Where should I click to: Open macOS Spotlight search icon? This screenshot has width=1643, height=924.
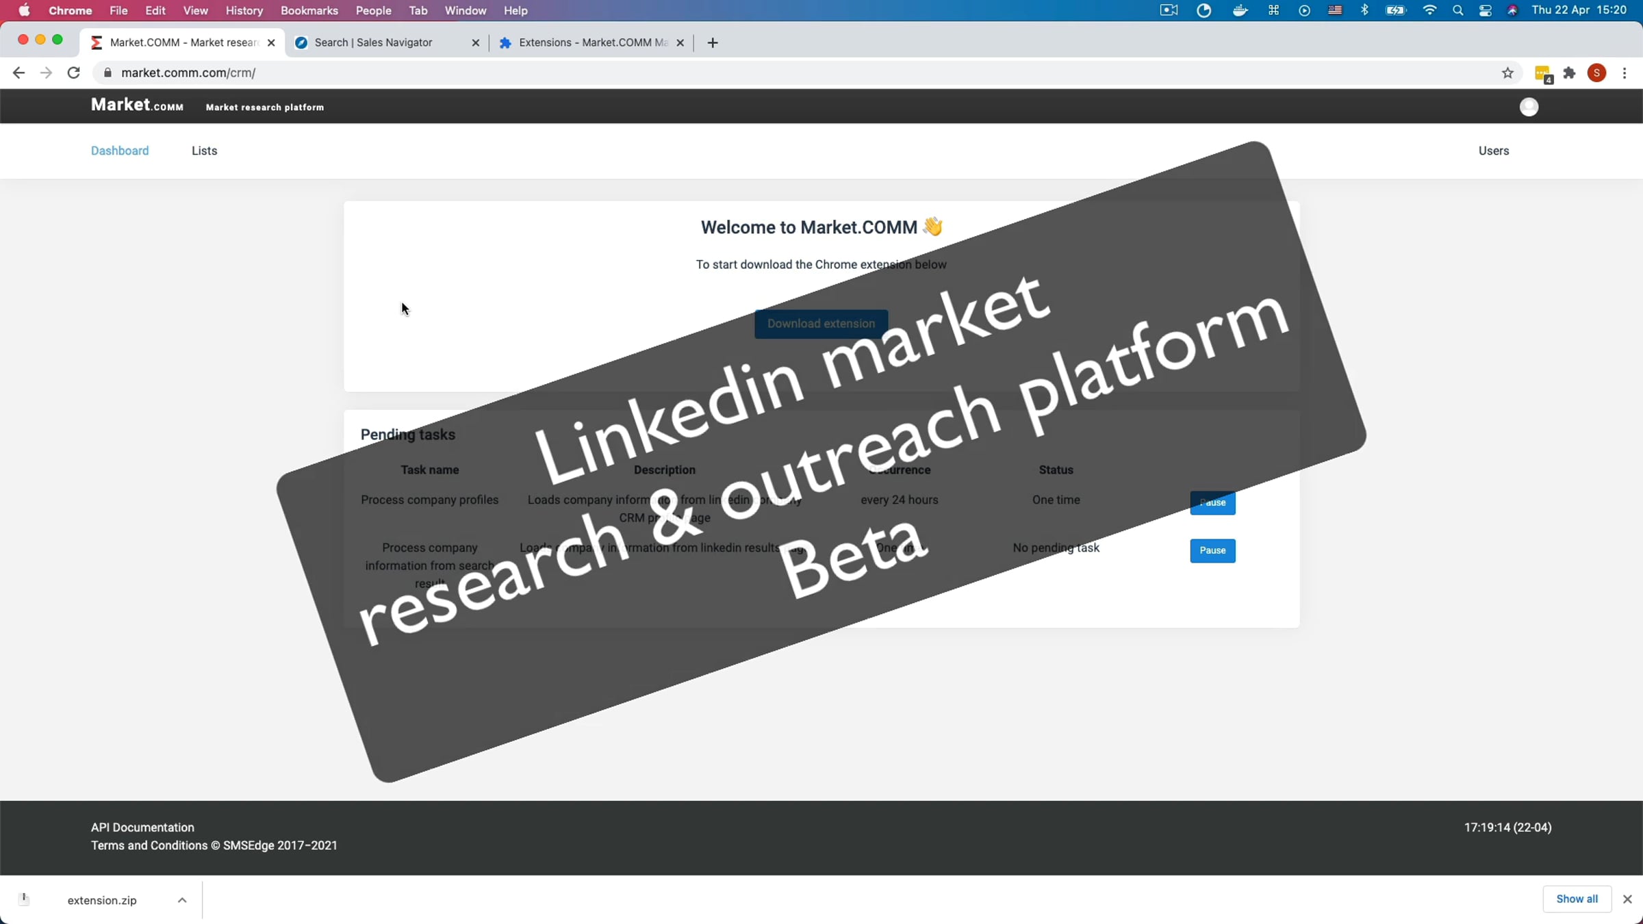point(1457,10)
